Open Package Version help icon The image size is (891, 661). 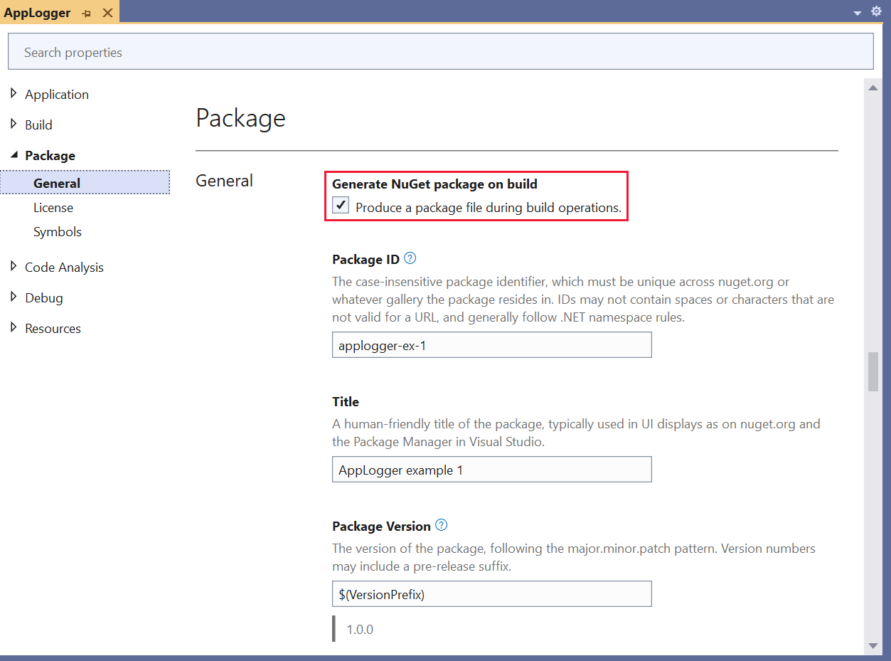441,524
